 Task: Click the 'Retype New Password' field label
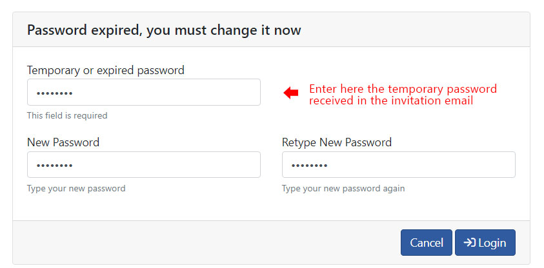tap(337, 142)
